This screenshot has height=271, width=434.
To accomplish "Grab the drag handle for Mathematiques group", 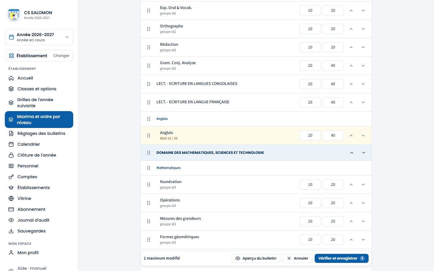I will tap(149, 168).
